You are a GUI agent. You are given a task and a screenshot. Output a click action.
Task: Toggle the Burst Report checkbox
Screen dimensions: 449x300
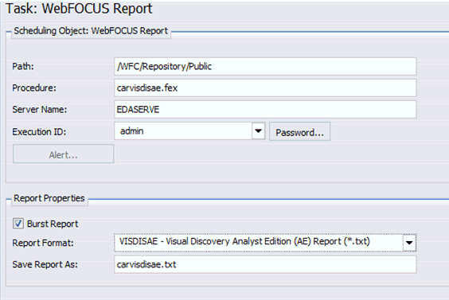(18, 224)
